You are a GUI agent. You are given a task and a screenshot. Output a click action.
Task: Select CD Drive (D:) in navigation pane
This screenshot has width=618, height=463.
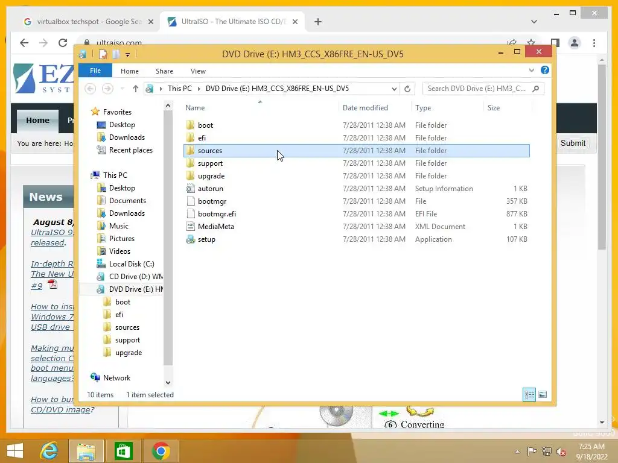click(x=130, y=277)
